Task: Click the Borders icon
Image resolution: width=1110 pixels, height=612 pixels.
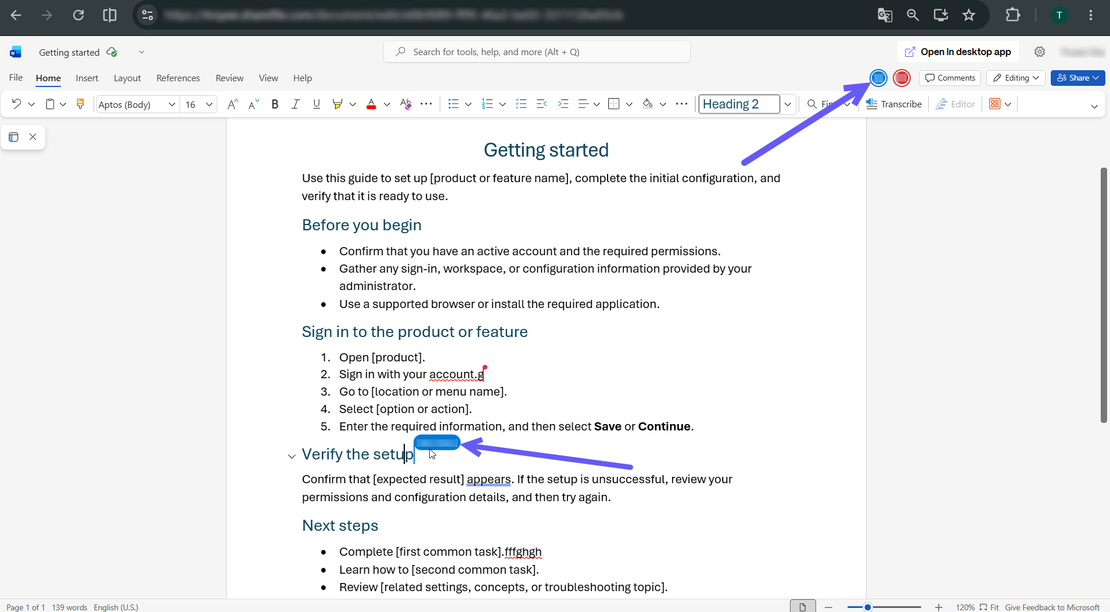Action: [613, 104]
